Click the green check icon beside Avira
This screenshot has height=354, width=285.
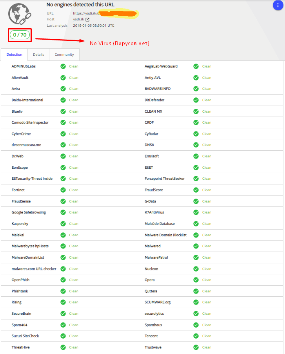(63, 89)
